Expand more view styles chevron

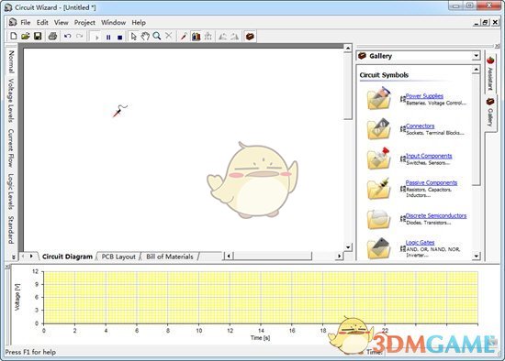14,257
